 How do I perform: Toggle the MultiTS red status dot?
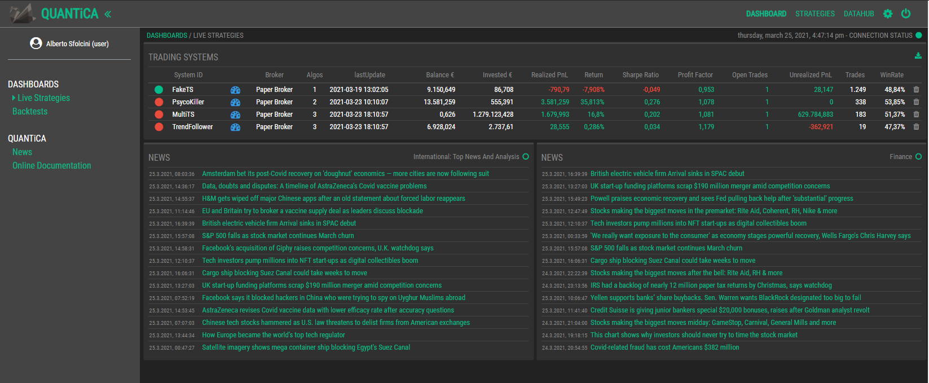click(x=159, y=115)
